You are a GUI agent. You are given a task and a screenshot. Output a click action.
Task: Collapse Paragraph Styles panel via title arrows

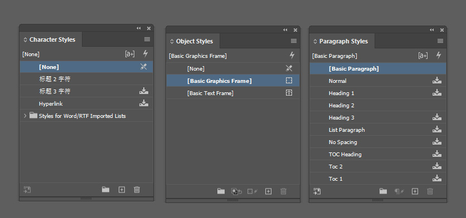click(315, 42)
